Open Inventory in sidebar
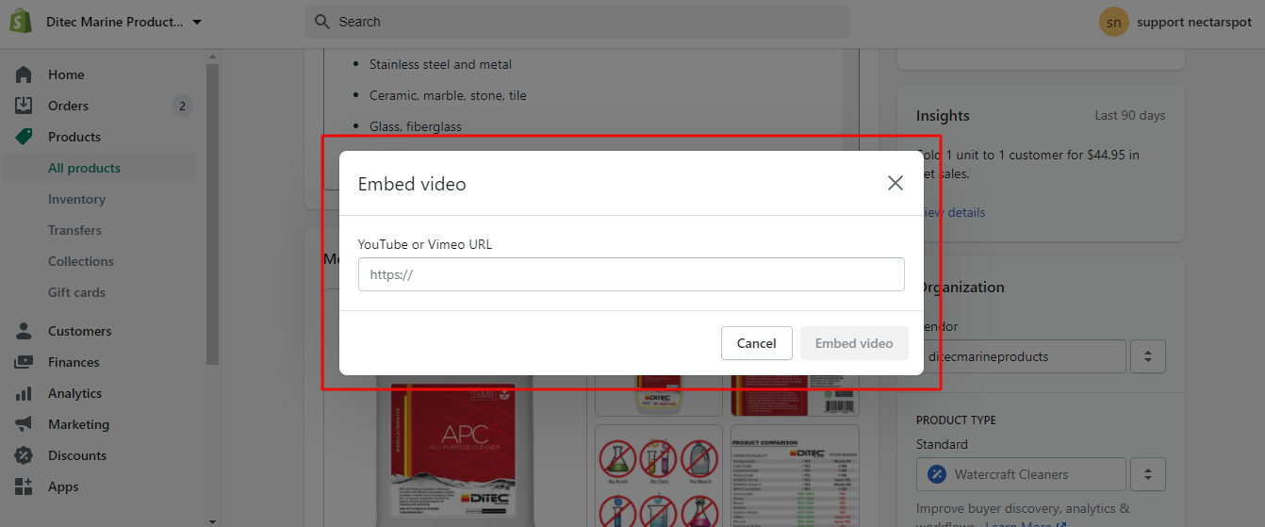1265x527 pixels. (x=76, y=199)
